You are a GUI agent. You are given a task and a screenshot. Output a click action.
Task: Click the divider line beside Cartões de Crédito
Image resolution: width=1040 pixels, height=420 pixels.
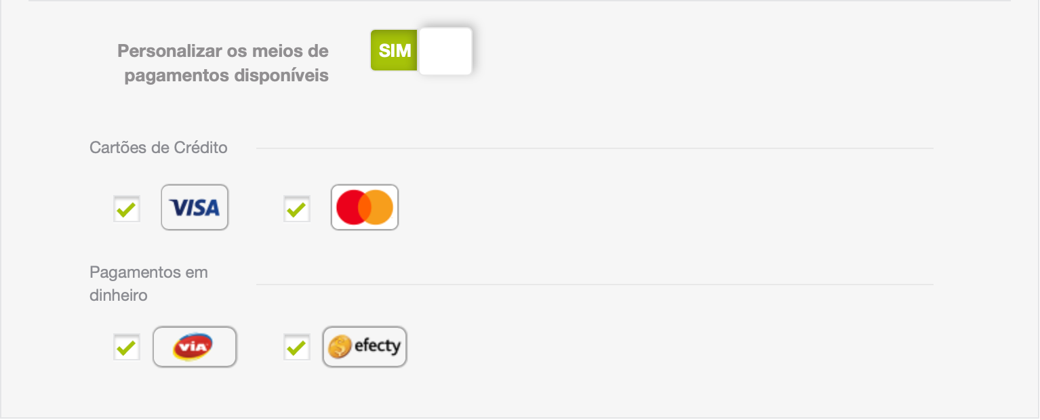click(595, 148)
